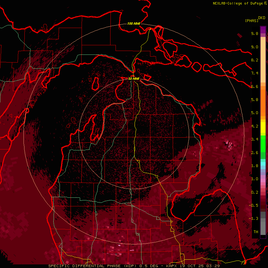268x268 pixels.
Task: Click the 3.4 value on color scale
Action: point(255,139)
